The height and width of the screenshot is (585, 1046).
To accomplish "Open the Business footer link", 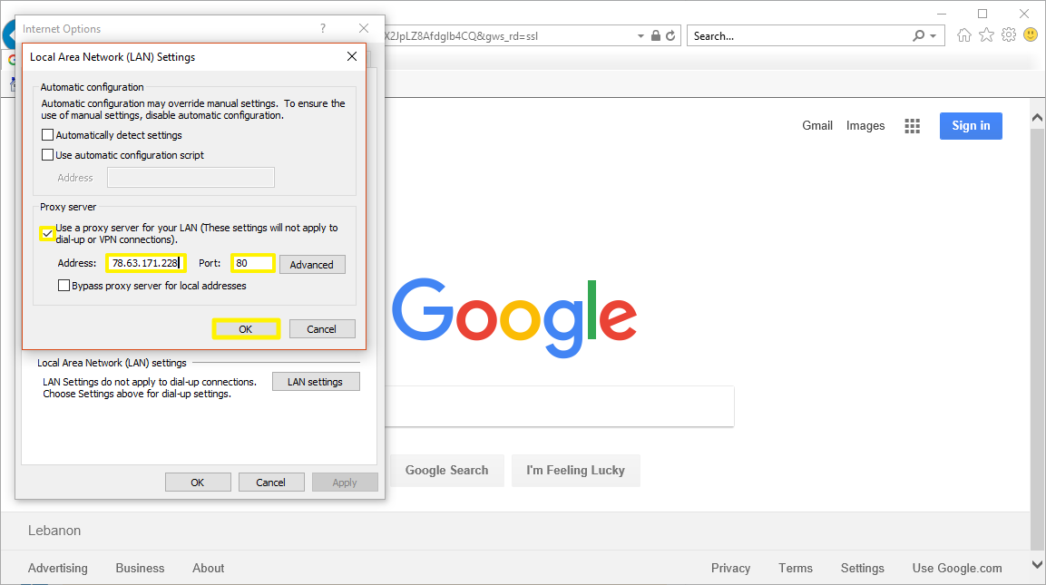I will pyautogui.click(x=140, y=569).
